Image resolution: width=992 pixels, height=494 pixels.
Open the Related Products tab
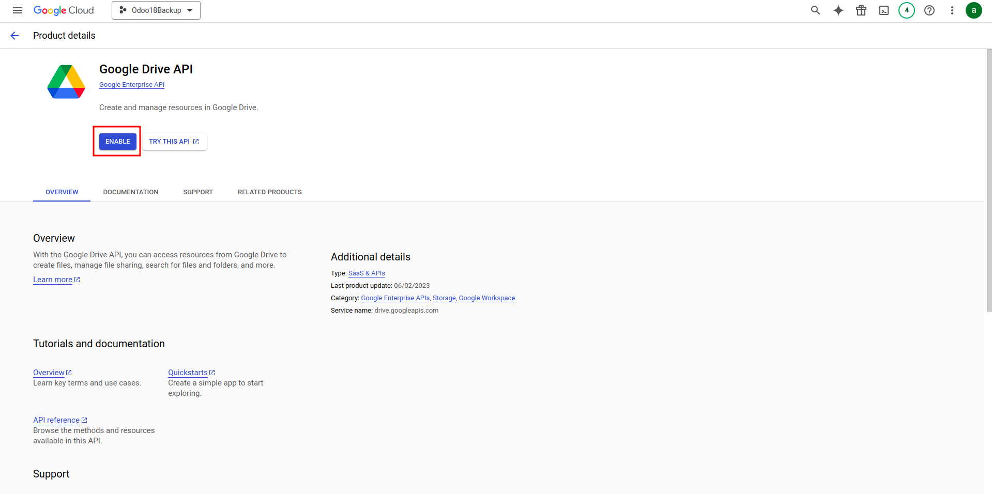(x=270, y=192)
